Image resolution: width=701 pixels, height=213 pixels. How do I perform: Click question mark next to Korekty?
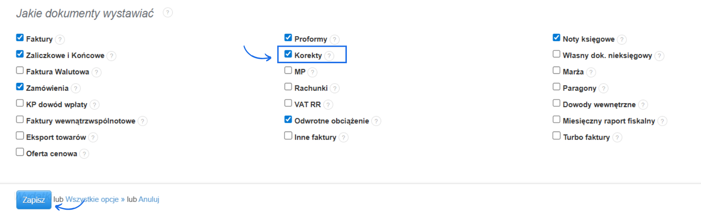point(329,56)
